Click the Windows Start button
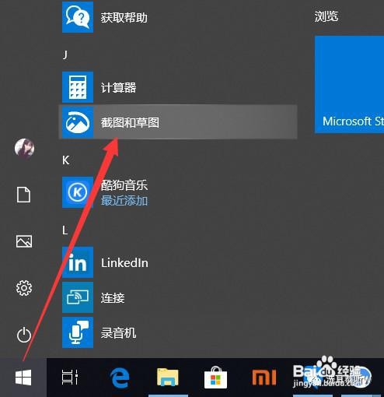This screenshot has height=397, width=384. click(23, 378)
